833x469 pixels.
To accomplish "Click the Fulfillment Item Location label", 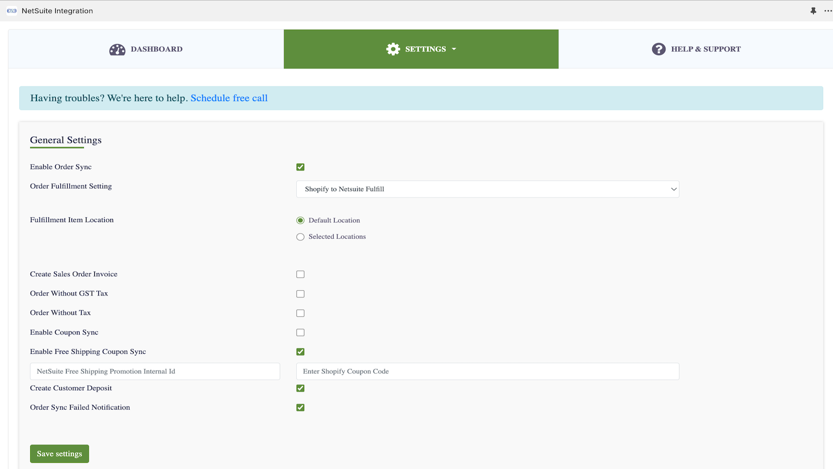I will coord(72,220).
